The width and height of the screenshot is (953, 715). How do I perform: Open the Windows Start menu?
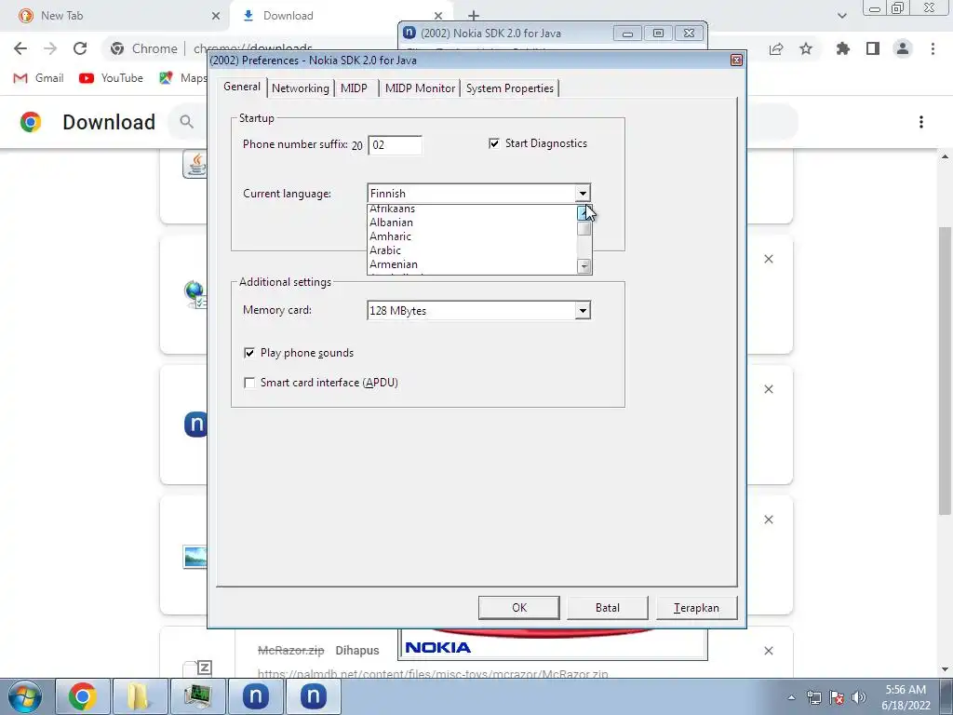tap(25, 696)
